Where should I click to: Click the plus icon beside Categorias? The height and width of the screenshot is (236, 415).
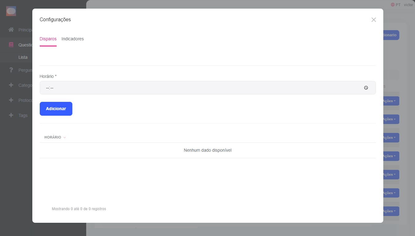click(x=11, y=85)
